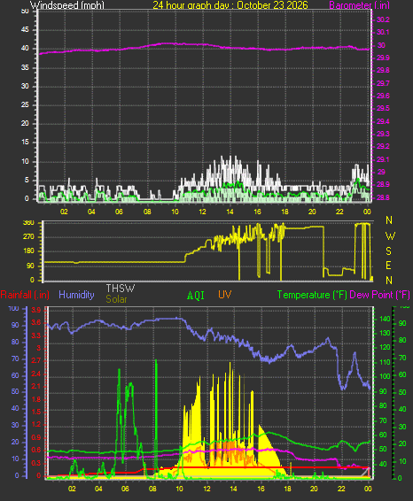
Task: Select the 'Solar' legend label
Action: tap(116, 299)
